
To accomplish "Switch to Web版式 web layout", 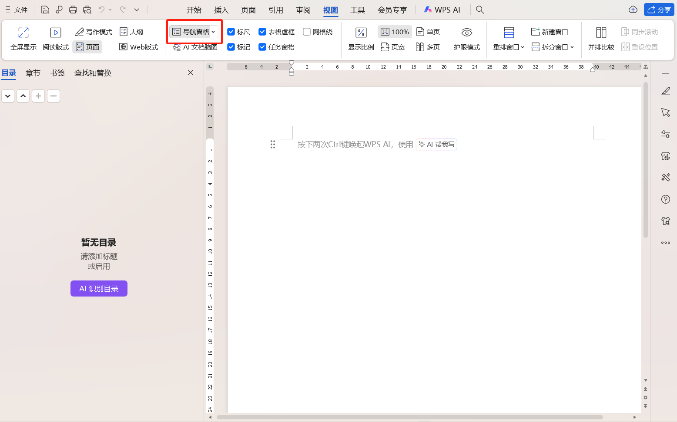I will (138, 46).
